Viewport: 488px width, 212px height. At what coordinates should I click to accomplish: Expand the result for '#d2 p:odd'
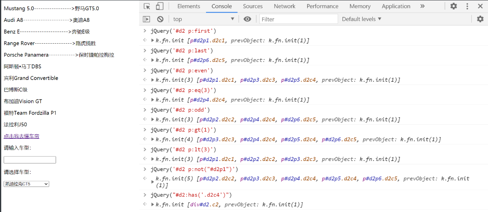[x=152, y=120]
